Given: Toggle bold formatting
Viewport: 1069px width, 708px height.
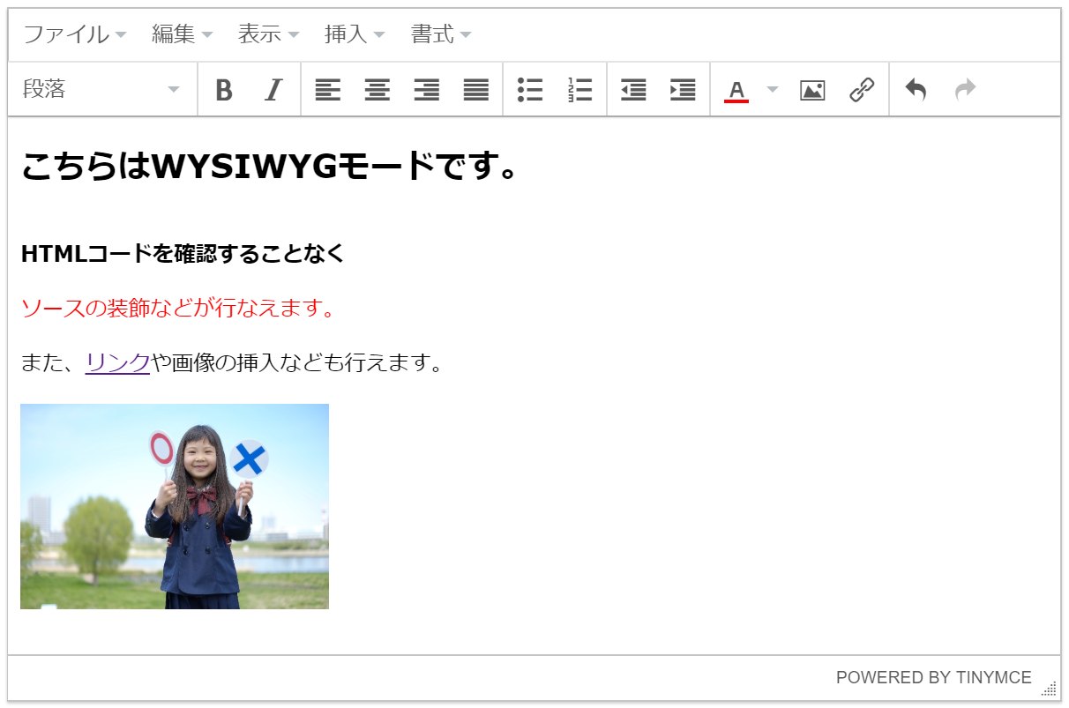Looking at the screenshot, I should (x=224, y=90).
